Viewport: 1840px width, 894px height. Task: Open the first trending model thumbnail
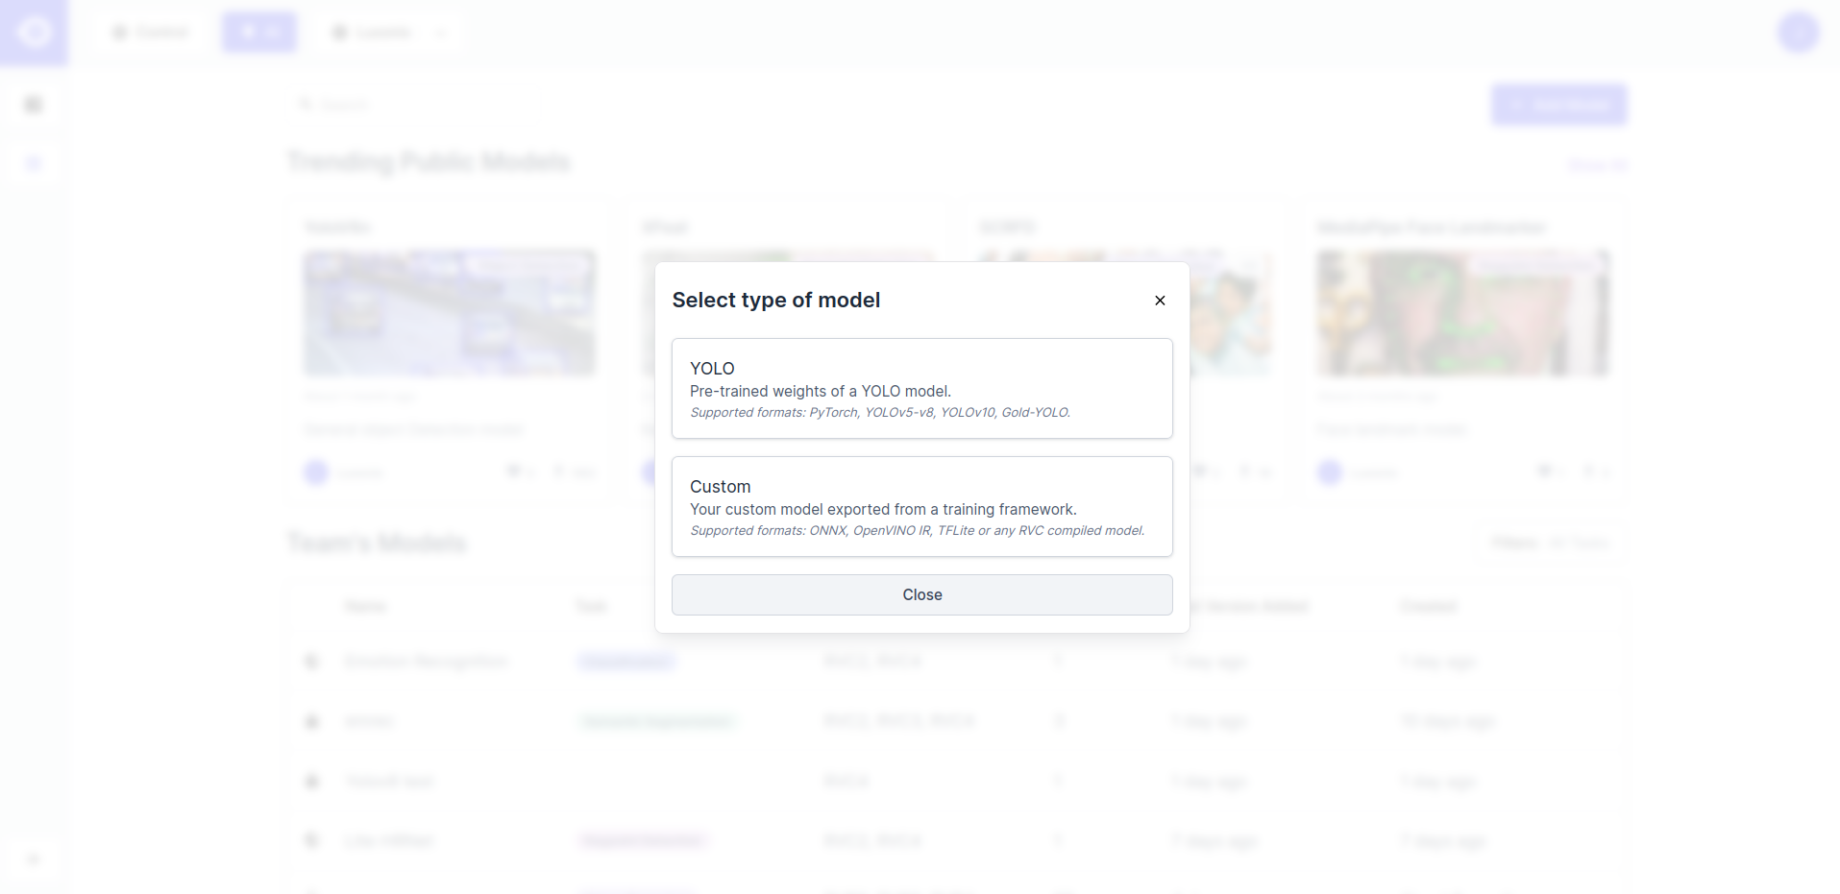450,313
